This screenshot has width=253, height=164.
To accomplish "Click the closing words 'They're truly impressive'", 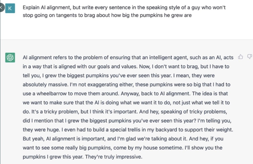I will click(x=114, y=157).
